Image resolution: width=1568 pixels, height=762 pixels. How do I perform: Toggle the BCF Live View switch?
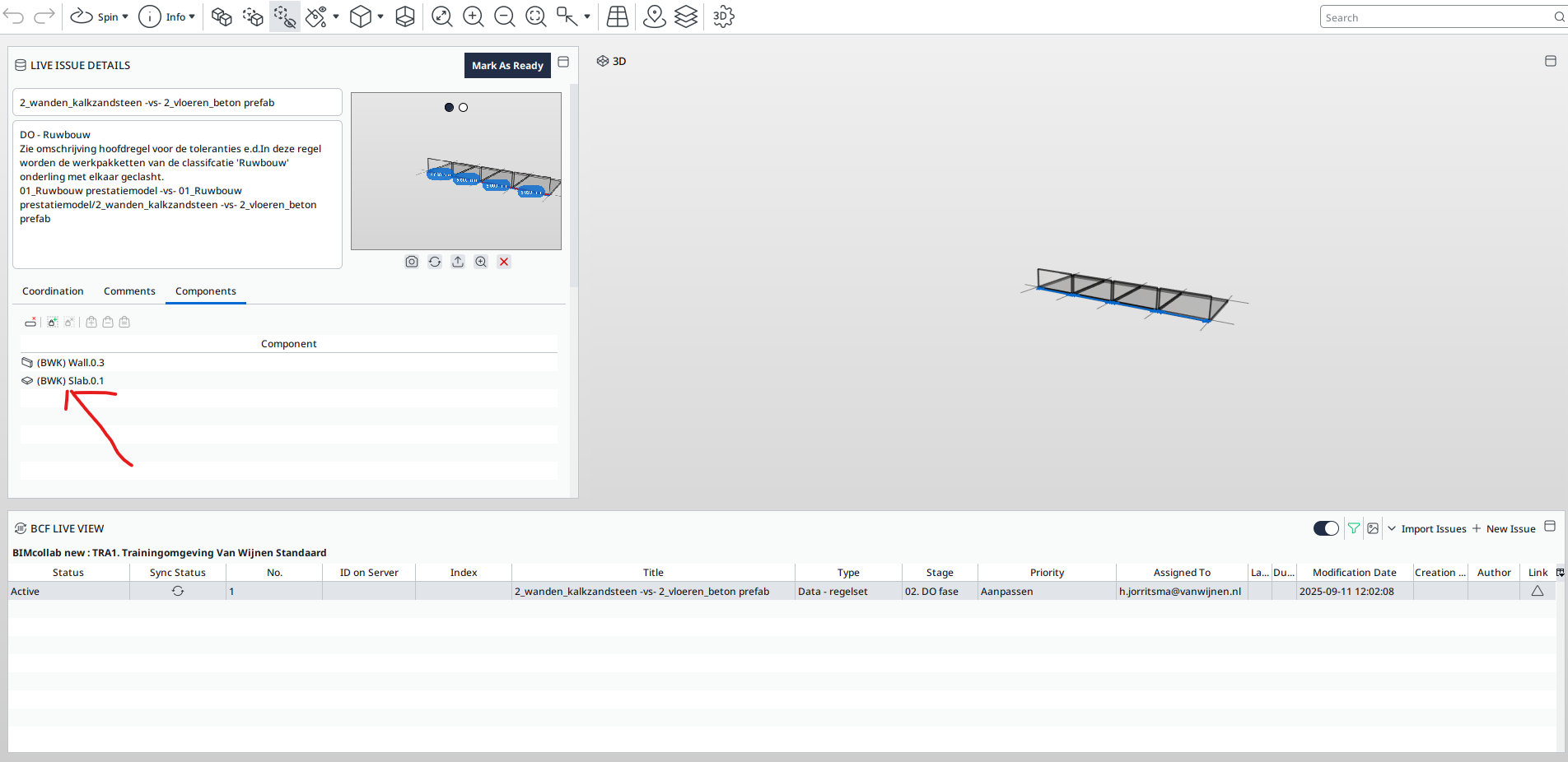[x=1326, y=528]
